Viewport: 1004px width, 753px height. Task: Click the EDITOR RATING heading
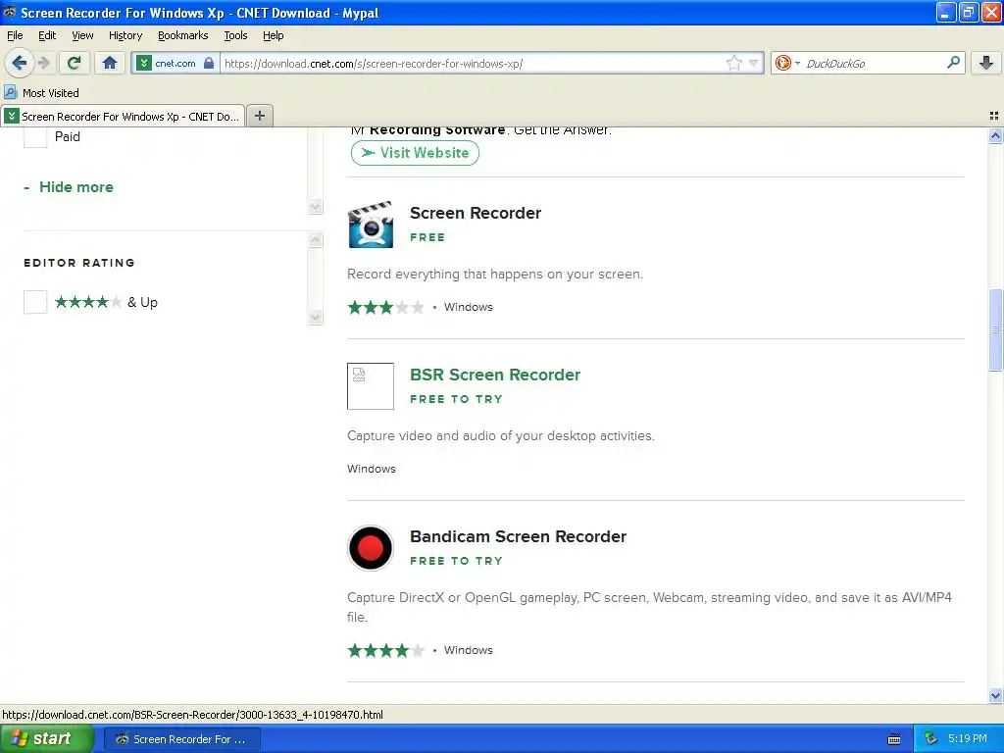click(x=79, y=263)
